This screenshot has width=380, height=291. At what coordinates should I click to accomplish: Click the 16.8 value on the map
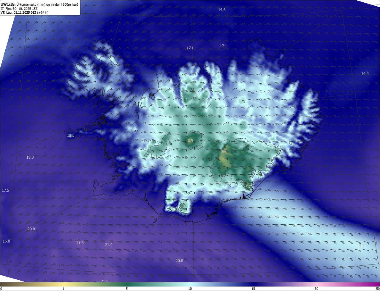point(6,241)
